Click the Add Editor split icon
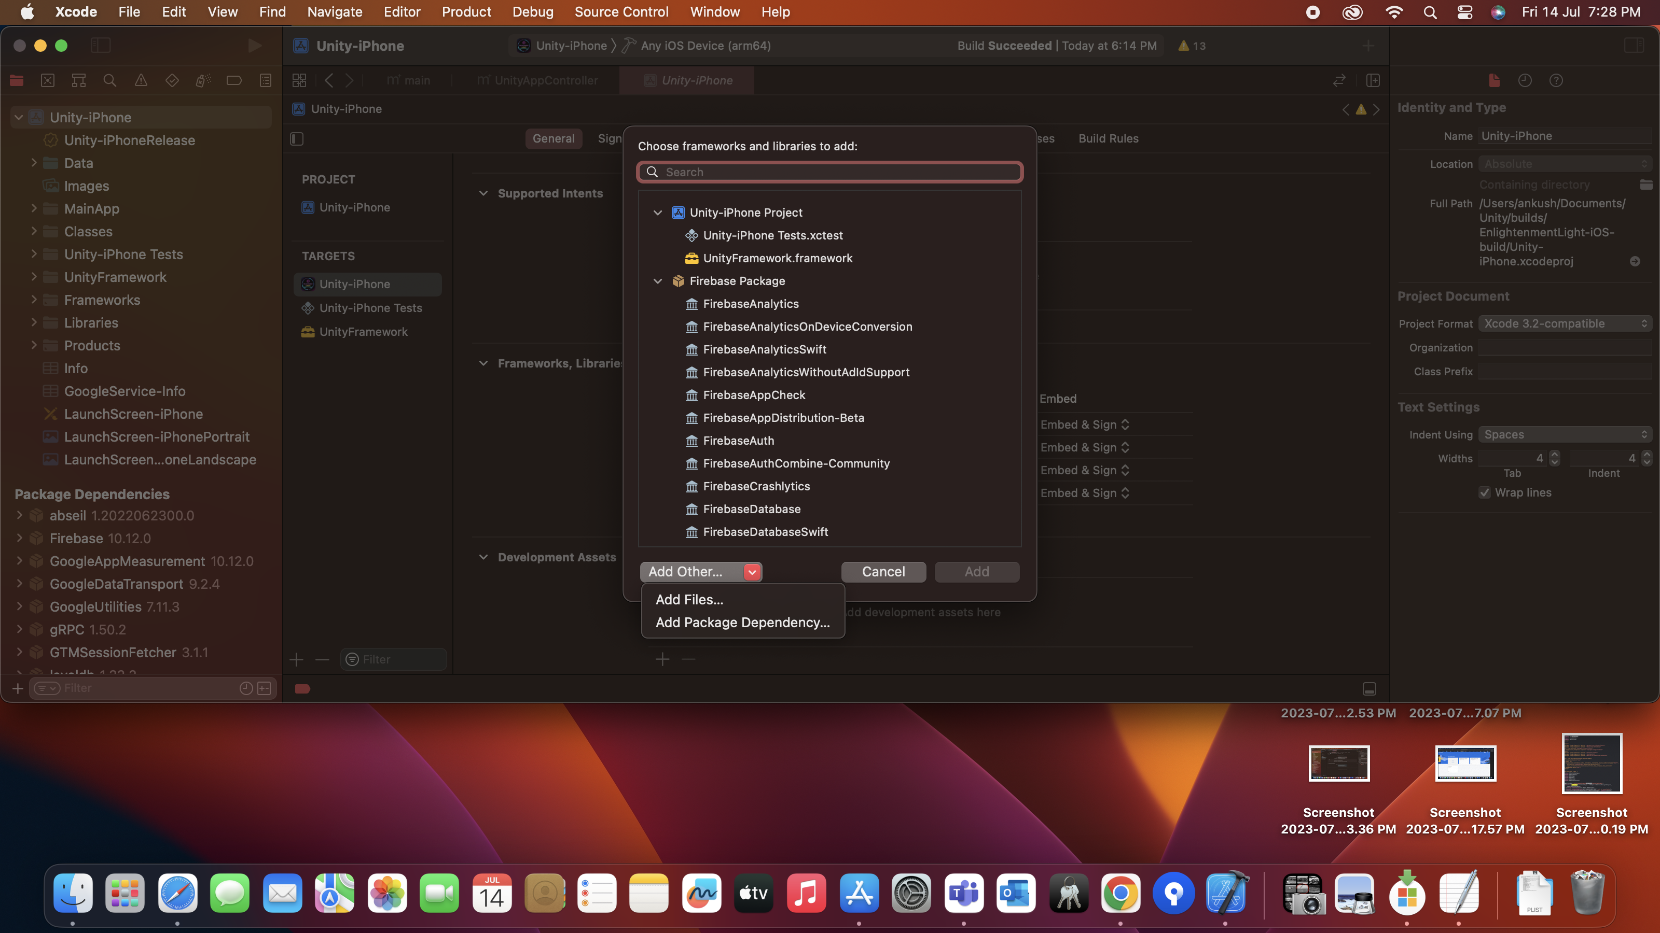 (1373, 80)
